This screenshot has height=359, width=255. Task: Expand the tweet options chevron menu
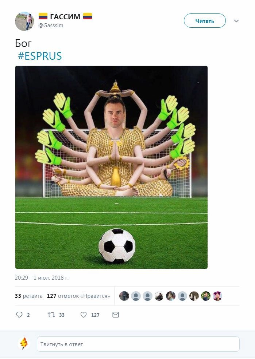click(x=236, y=21)
